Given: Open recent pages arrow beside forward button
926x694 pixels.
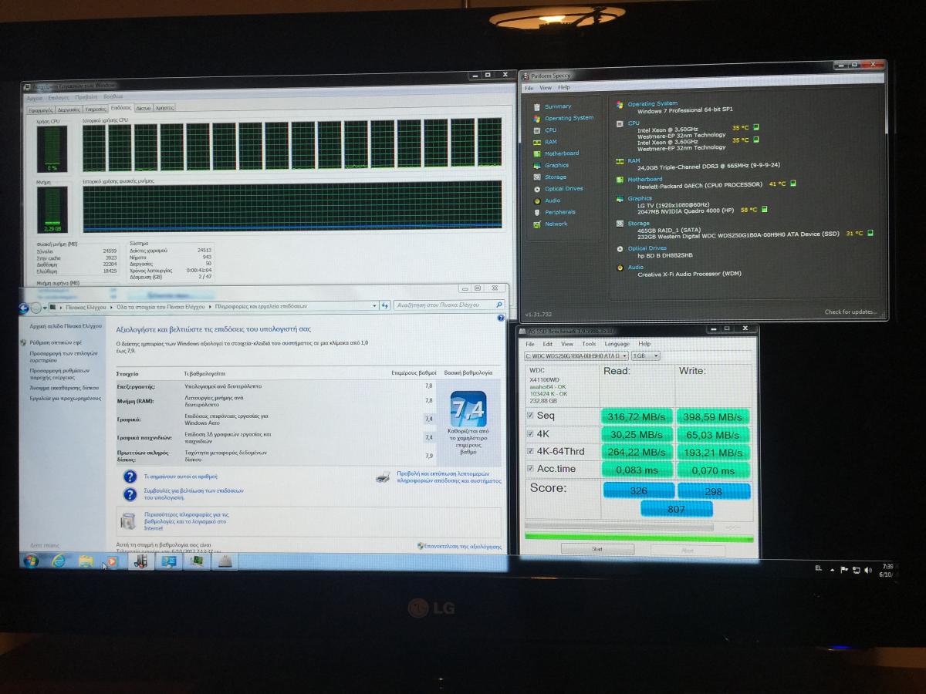Looking at the screenshot, I should click(x=46, y=308).
